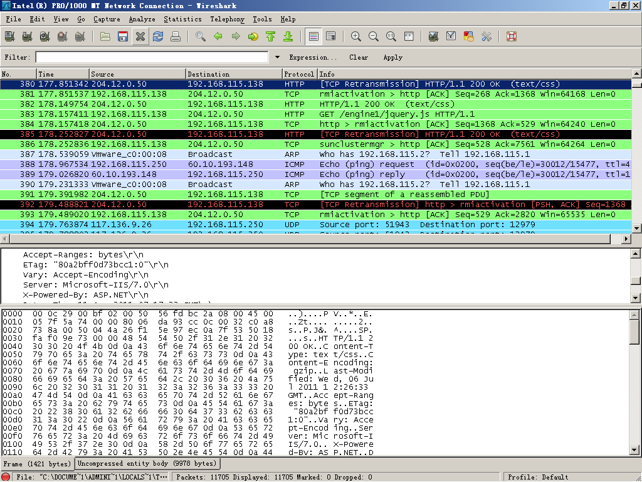
Task: Start a new live capture icon
Action: (x=45, y=36)
